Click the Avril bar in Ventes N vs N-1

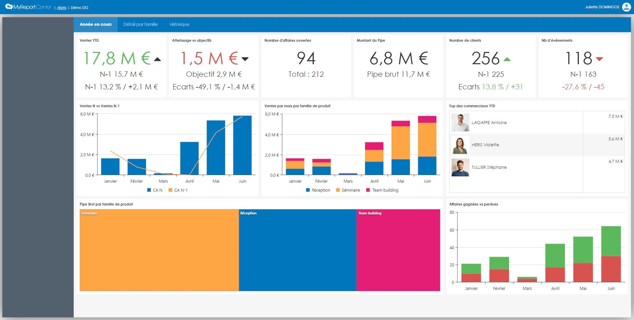coord(189,158)
